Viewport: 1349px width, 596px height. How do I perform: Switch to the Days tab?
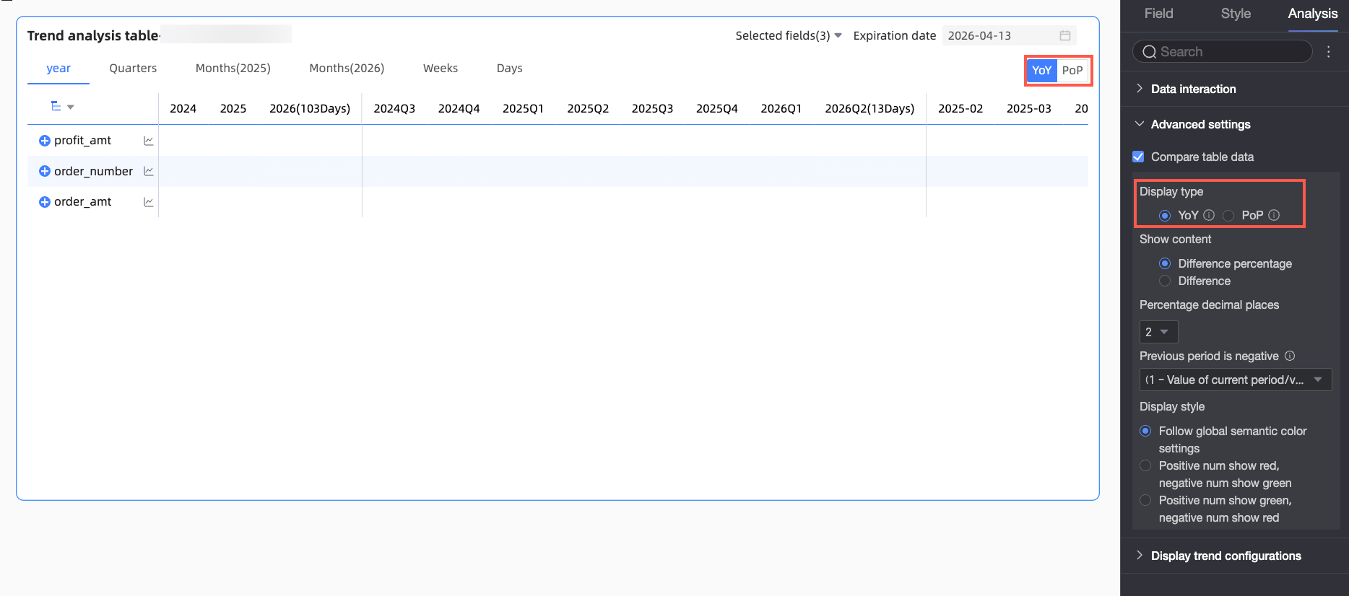[509, 68]
